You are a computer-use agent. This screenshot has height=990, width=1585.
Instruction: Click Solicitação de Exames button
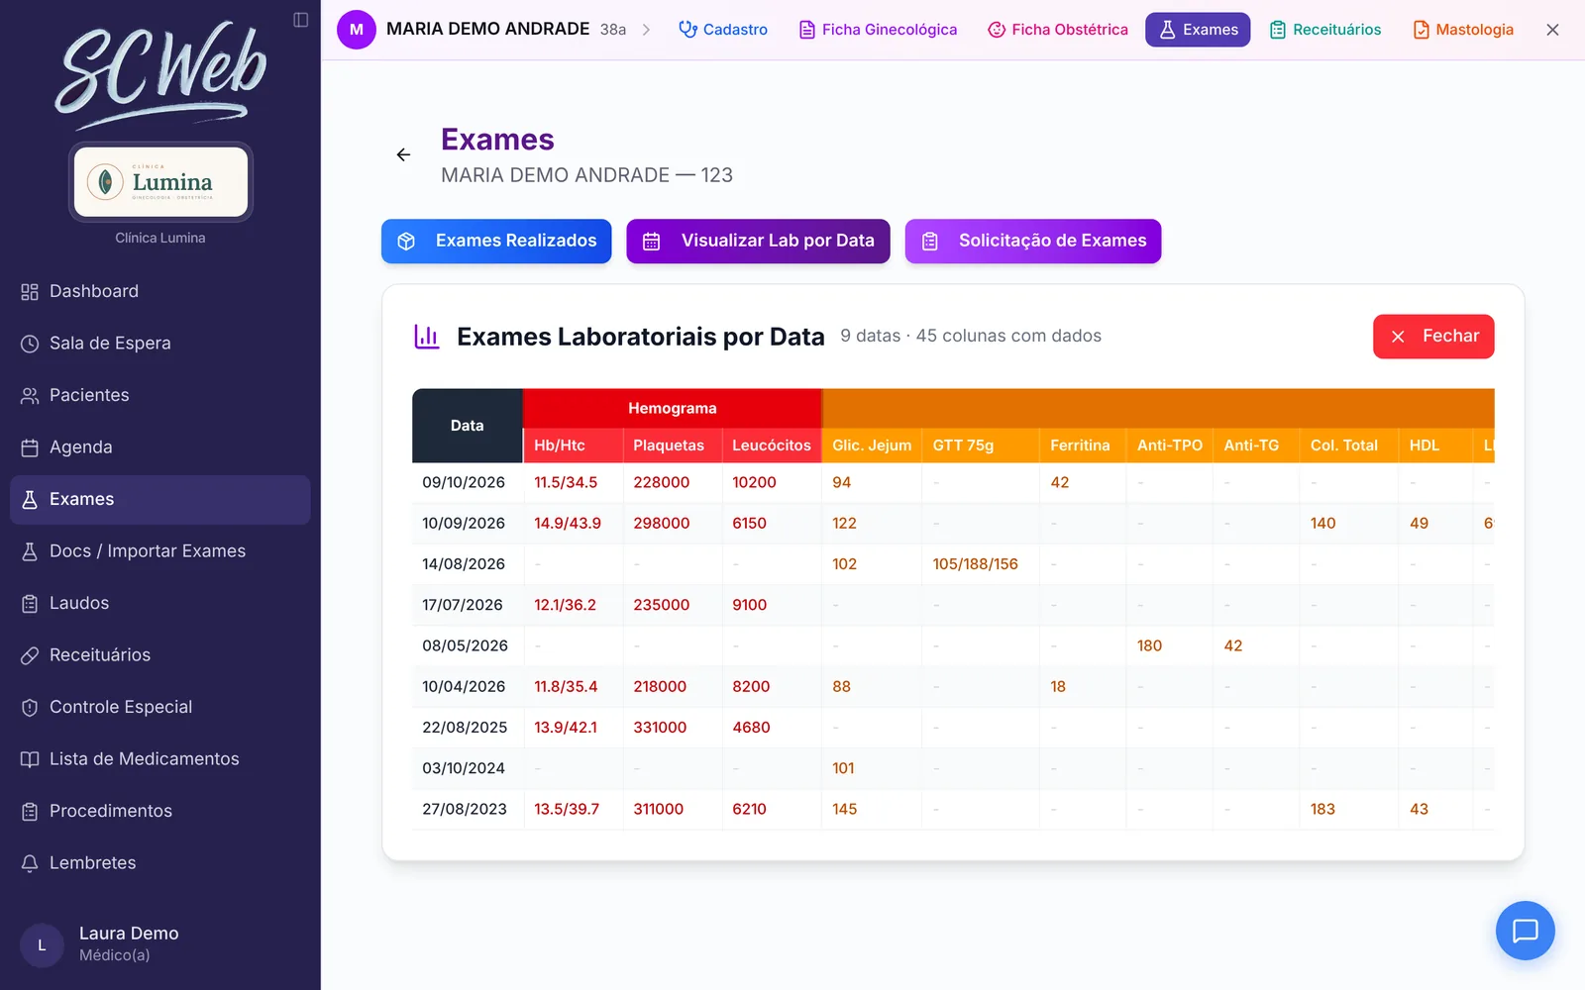tap(1032, 242)
